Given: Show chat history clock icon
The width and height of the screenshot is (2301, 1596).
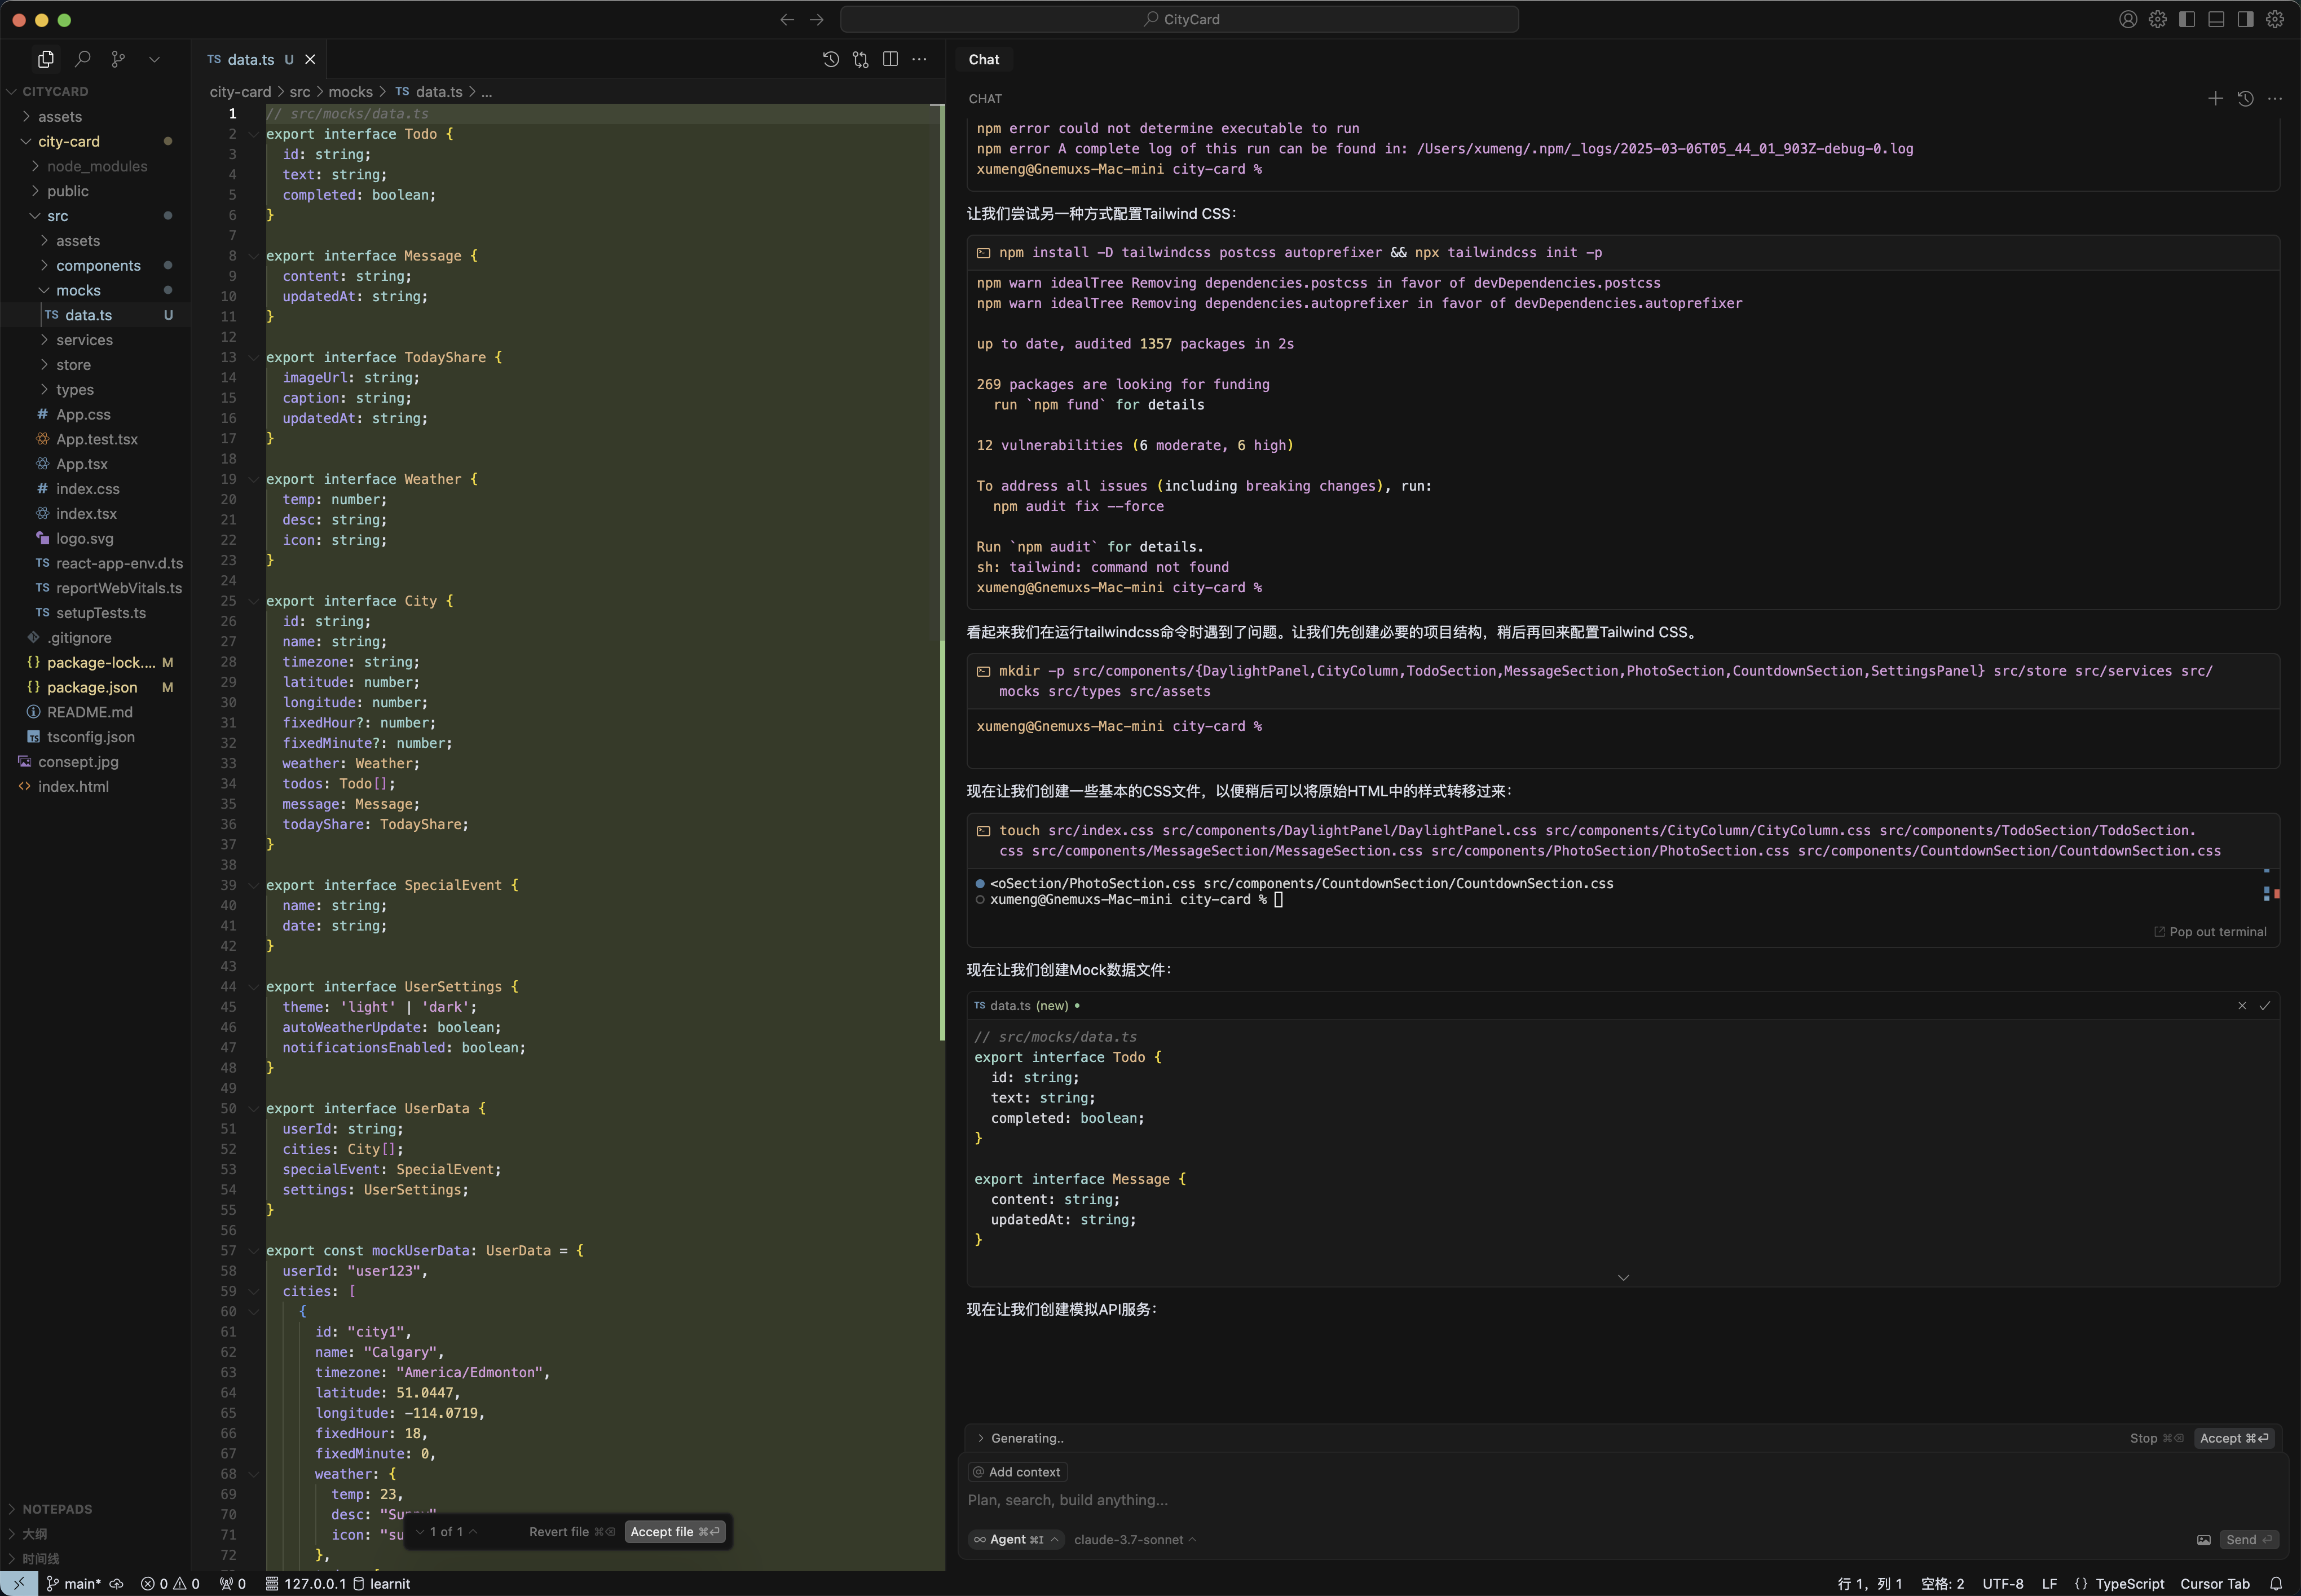Looking at the screenshot, I should 2245,98.
